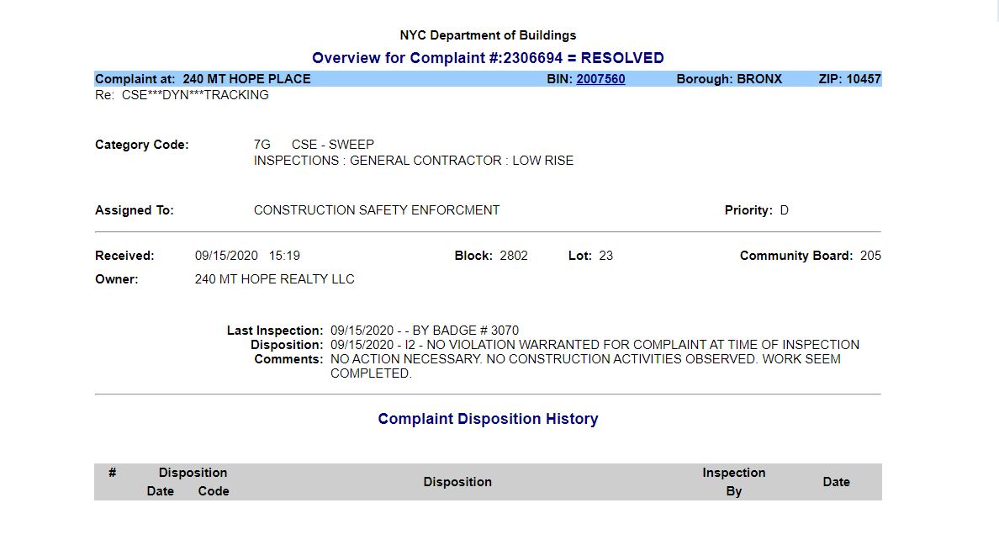Click the 'Complaint Disposition History' heading
This screenshot has height=540, width=999.
pos(488,419)
